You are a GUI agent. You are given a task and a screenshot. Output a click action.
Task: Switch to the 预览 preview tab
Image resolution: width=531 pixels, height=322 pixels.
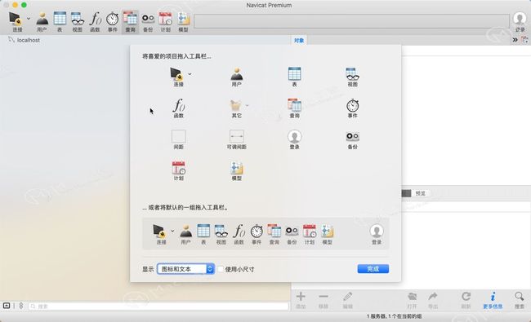click(x=420, y=193)
